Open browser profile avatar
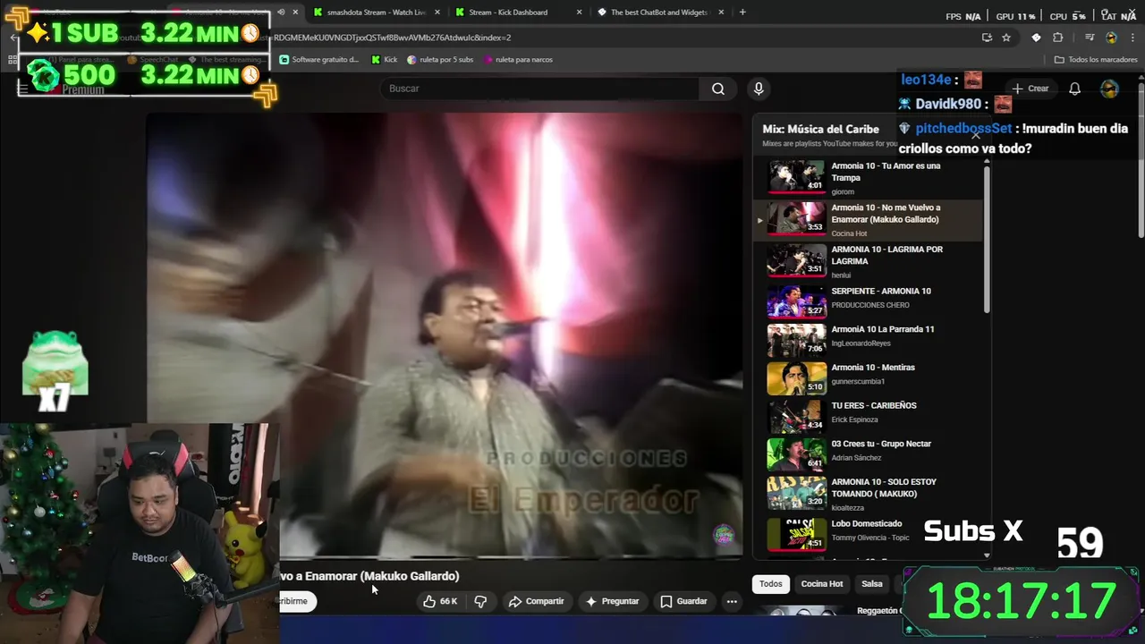Viewport: 1145px width, 644px height. coord(1111,38)
